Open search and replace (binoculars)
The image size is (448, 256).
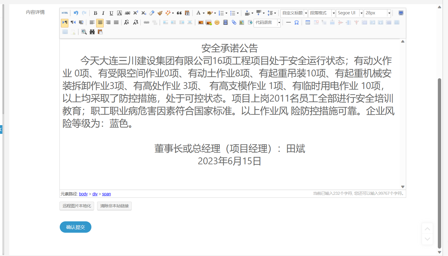(92, 32)
